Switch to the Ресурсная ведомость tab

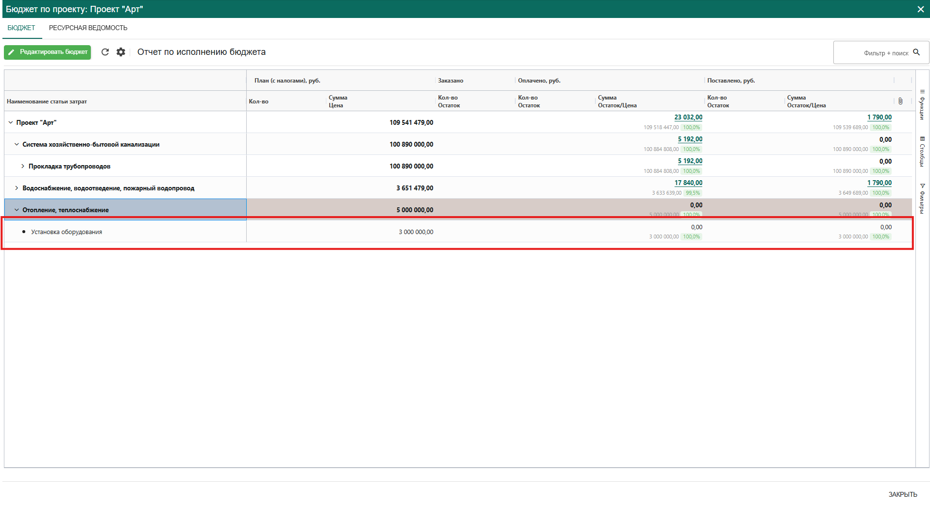tap(88, 28)
